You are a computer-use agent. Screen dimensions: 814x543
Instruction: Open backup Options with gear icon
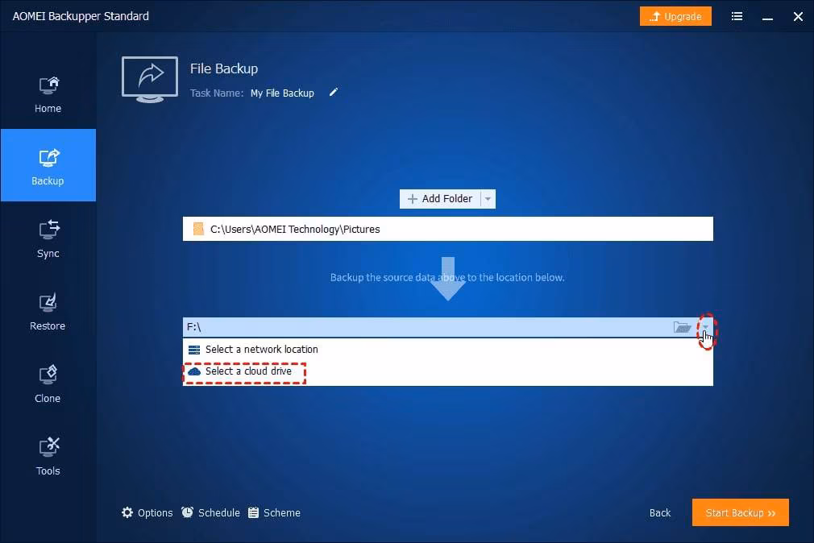click(x=147, y=513)
